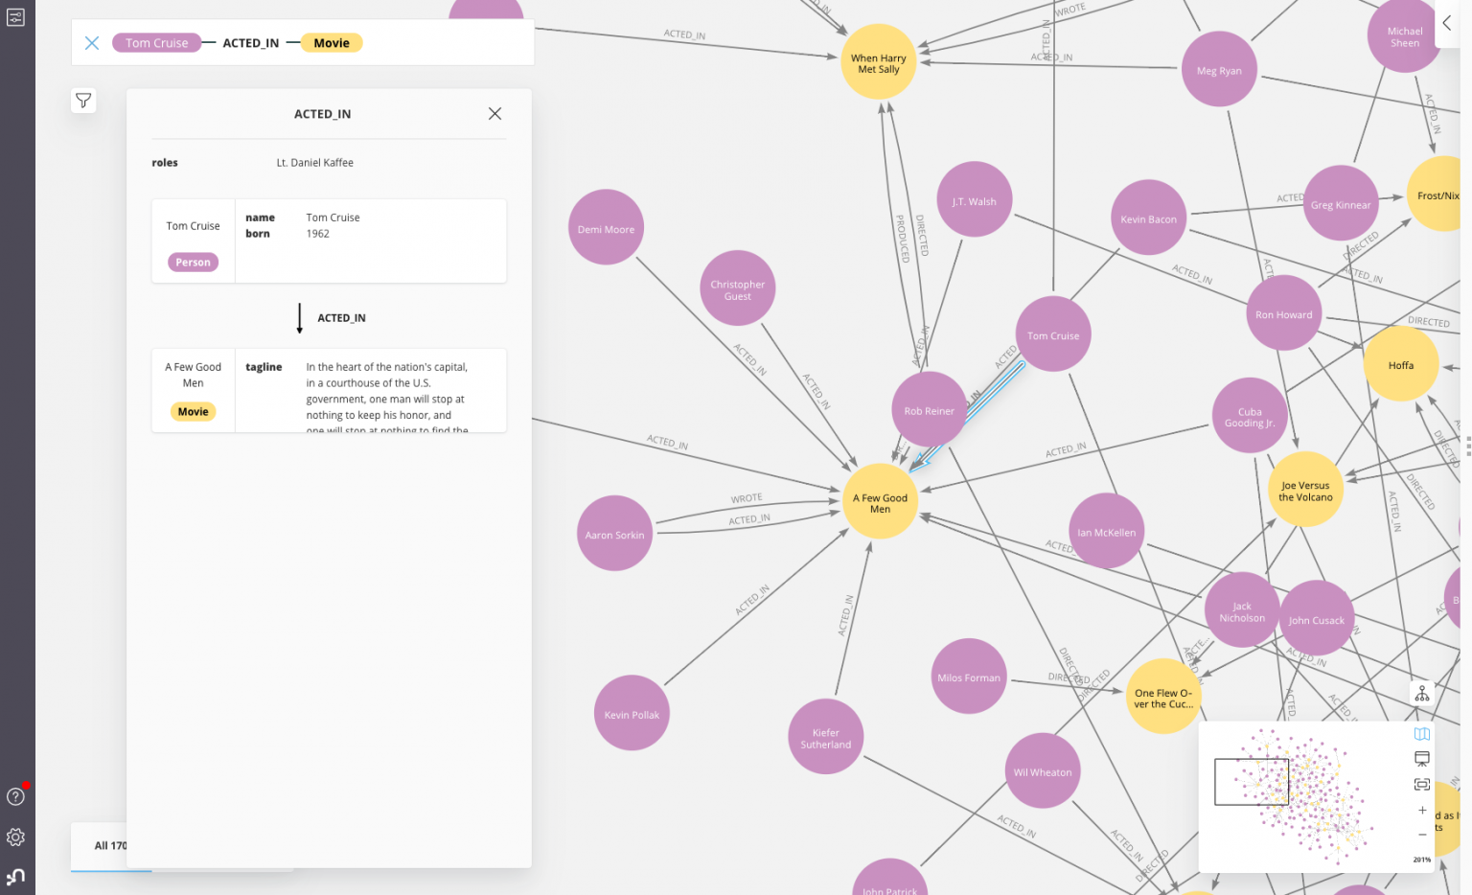The height and width of the screenshot is (895, 1472).
Task: Open the help menu
Action: click(x=15, y=795)
